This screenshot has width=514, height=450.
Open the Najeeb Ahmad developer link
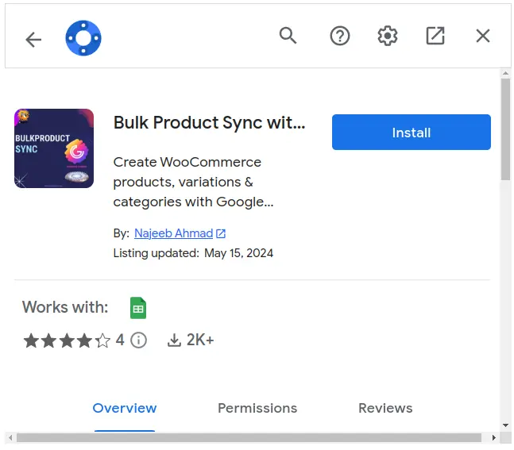(x=173, y=233)
